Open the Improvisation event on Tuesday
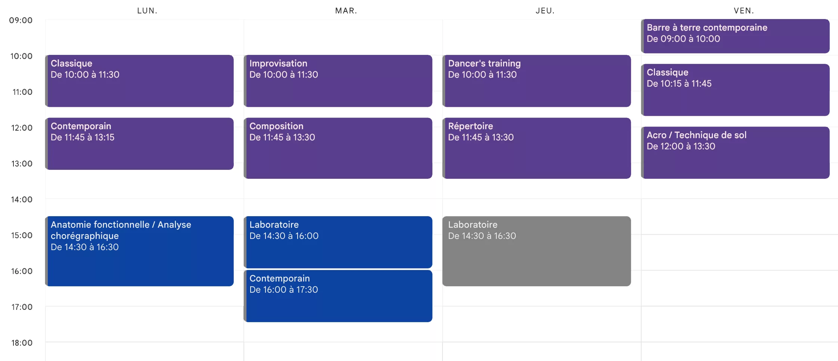Screen dimensions: 838x361 point(338,81)
